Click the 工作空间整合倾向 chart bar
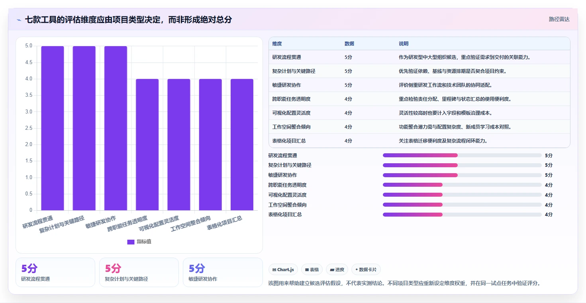Viewport: 586px width, 303px height. click(210, 145)
